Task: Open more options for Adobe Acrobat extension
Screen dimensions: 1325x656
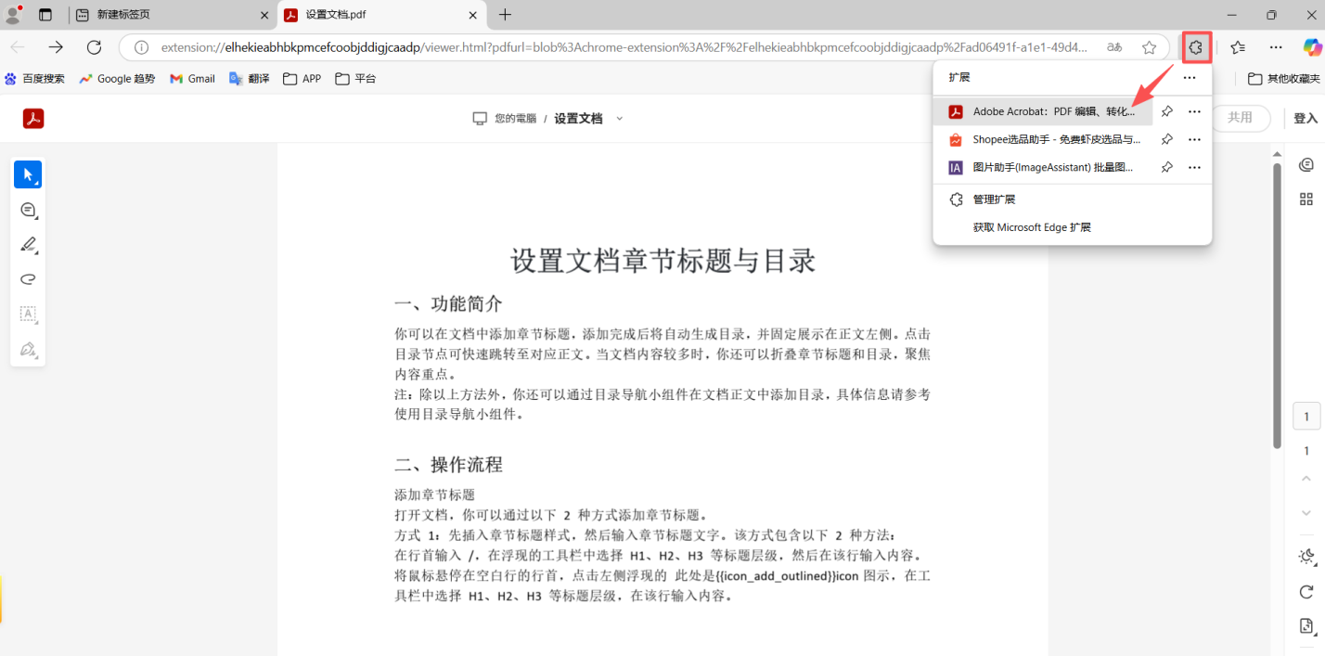Action: coord(1194,111)
